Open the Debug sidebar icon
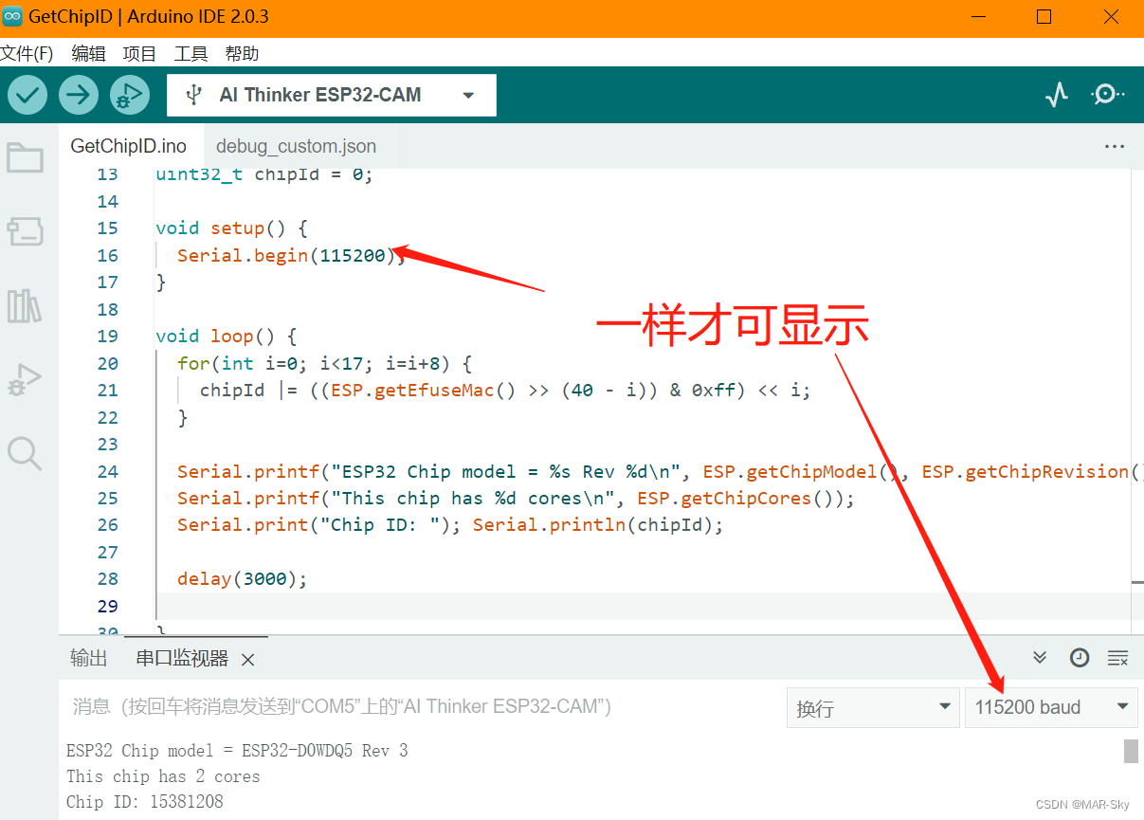Image resolution: width=1144 pixels, height=820 pixels. (25, 379)
